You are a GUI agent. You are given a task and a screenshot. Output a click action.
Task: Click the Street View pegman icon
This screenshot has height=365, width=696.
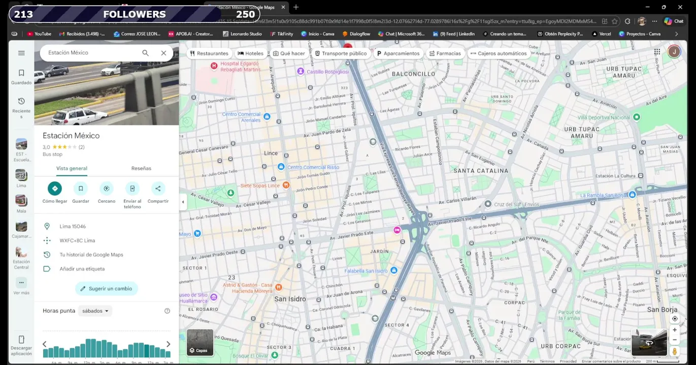(675, 351)
